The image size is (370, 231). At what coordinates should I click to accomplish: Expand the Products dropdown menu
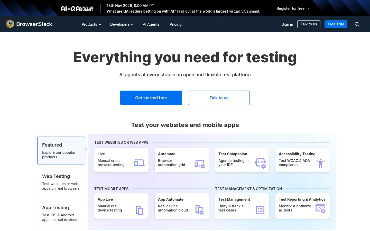(x=91, y=24)
